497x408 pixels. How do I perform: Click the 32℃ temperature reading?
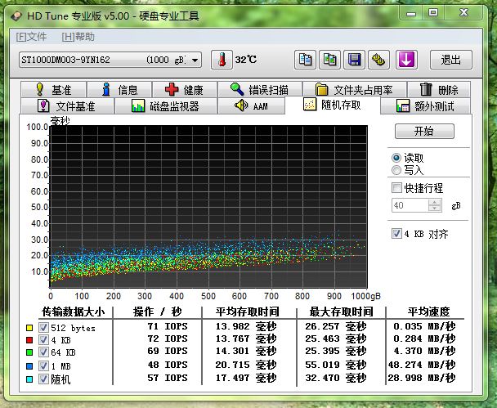[246, 60]
